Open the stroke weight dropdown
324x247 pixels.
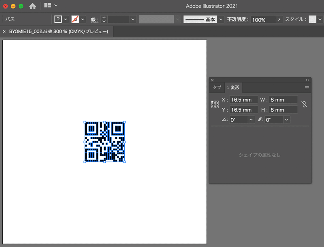click(133, 19)
